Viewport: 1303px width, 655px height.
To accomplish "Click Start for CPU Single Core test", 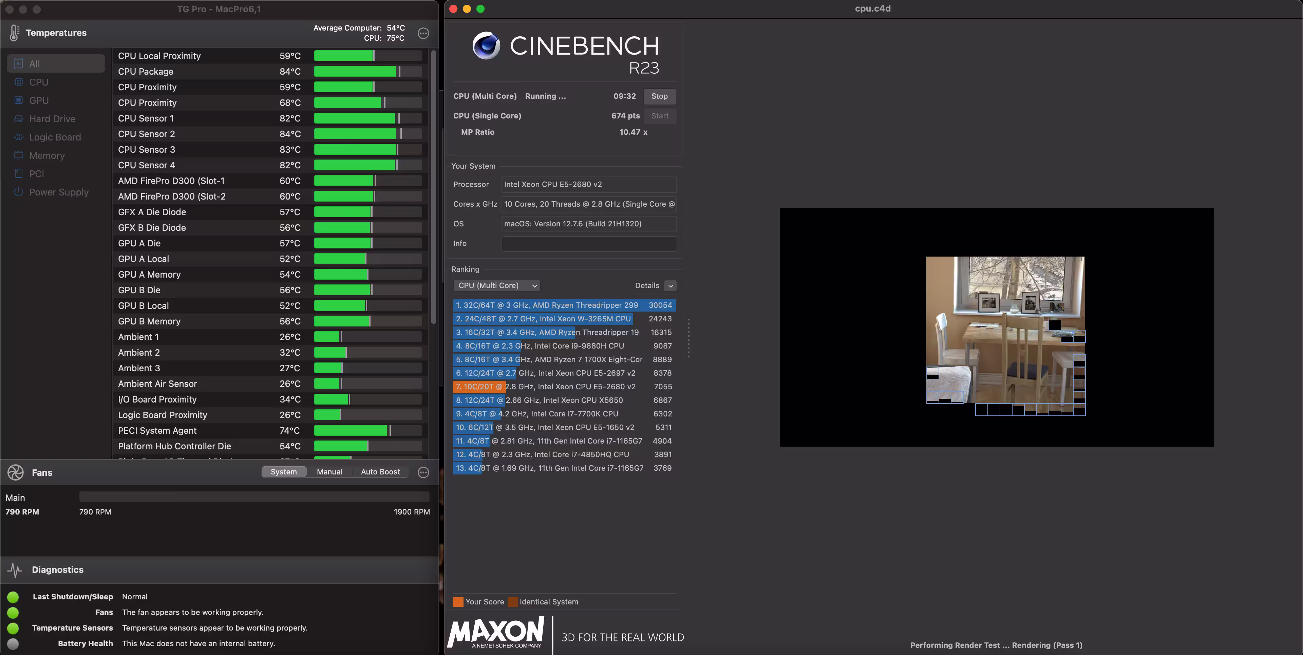I will click(x=660, y=116).
